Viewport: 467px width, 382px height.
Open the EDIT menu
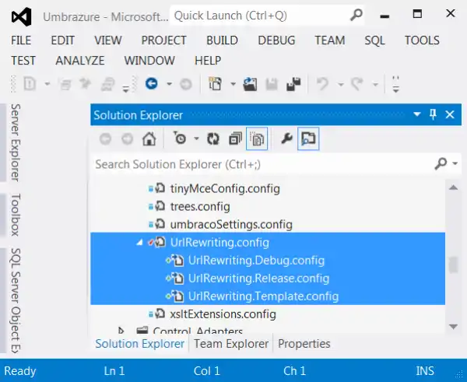pyautogui.click(x=62, y=40)
